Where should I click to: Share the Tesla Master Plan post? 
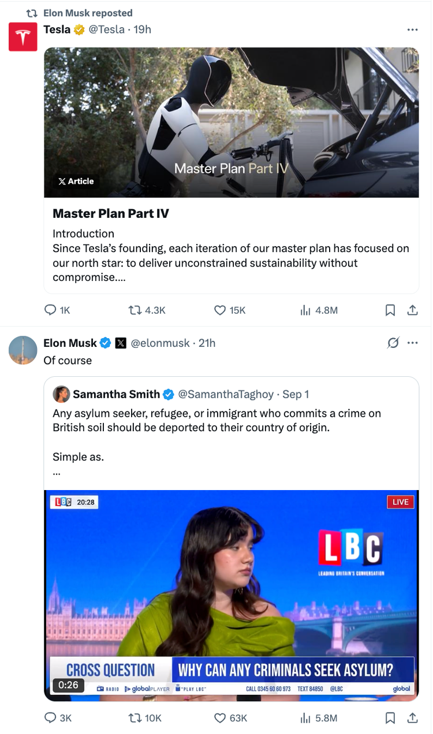412,310
